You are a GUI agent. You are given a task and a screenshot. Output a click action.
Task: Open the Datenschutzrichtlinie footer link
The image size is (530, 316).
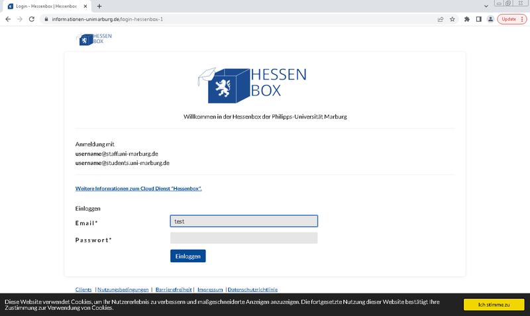(252, 290)
